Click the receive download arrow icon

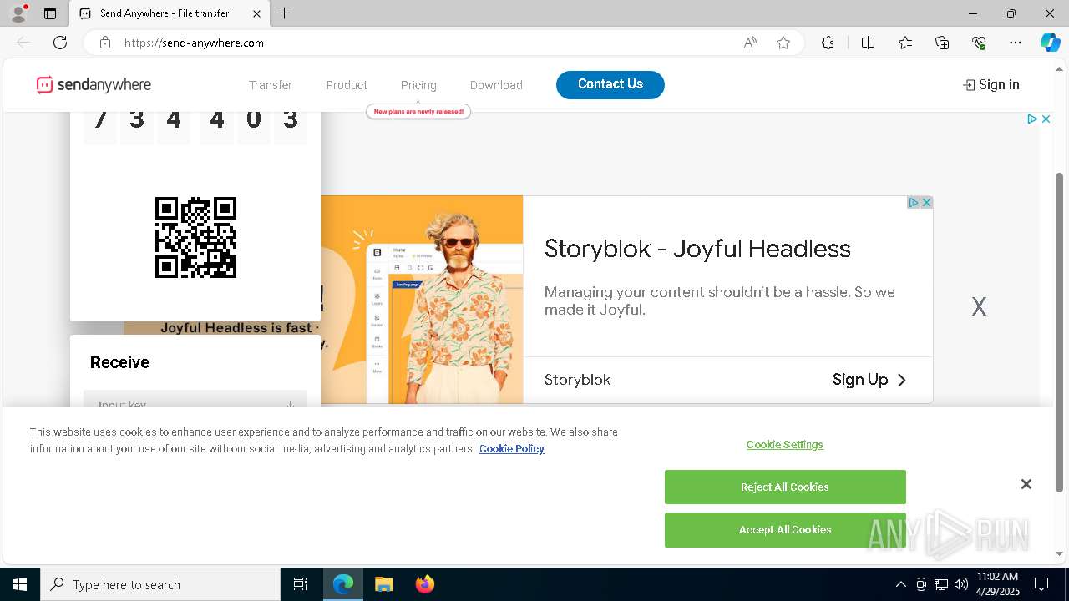coord(290,404)
